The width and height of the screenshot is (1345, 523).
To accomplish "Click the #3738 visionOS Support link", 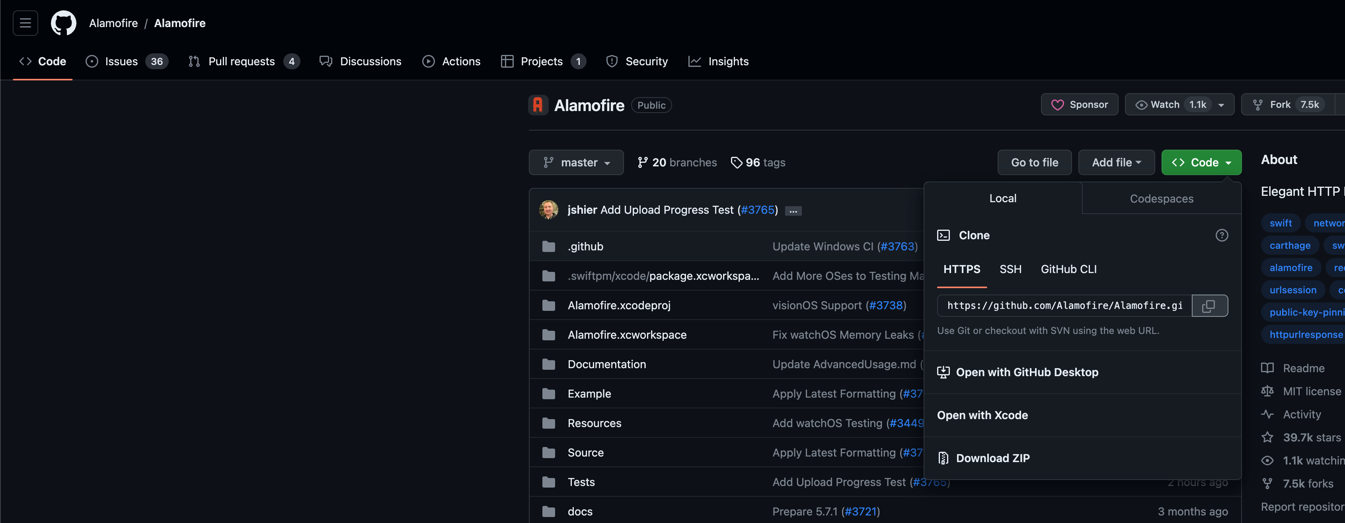I will click(x=885, y=305).
